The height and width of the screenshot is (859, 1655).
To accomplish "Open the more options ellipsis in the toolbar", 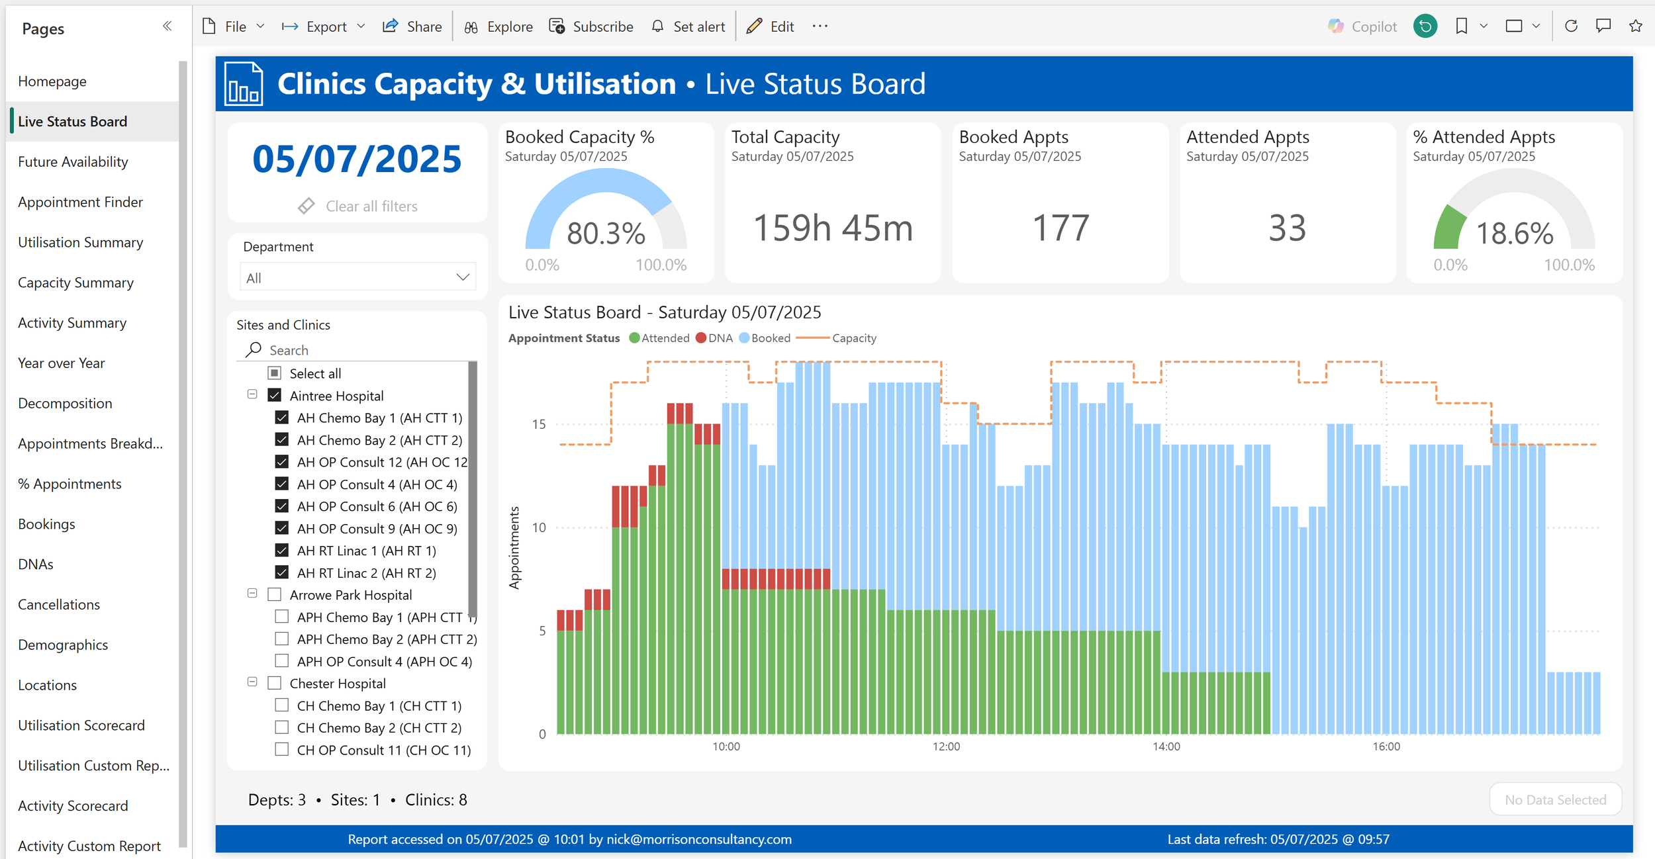I will pos(820,26).
